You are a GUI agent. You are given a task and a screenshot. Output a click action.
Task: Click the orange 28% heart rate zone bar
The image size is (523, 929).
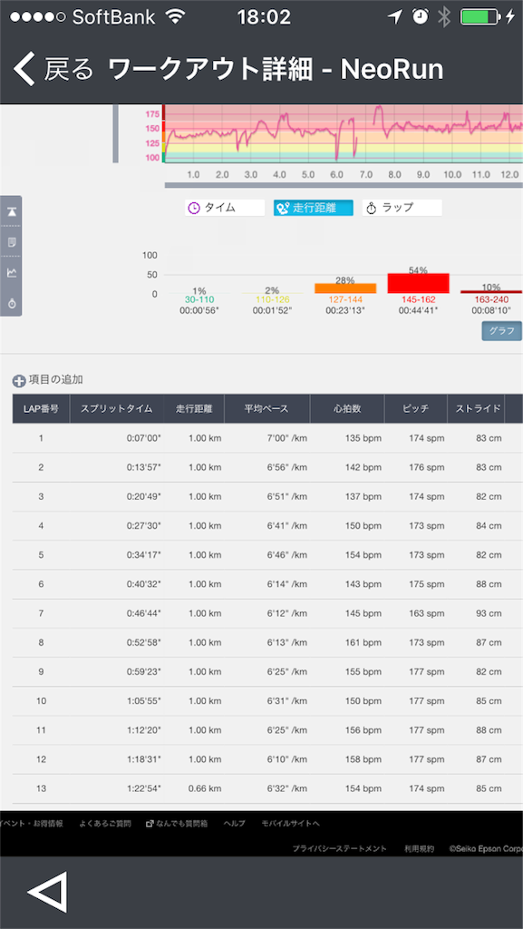[345, 288]
